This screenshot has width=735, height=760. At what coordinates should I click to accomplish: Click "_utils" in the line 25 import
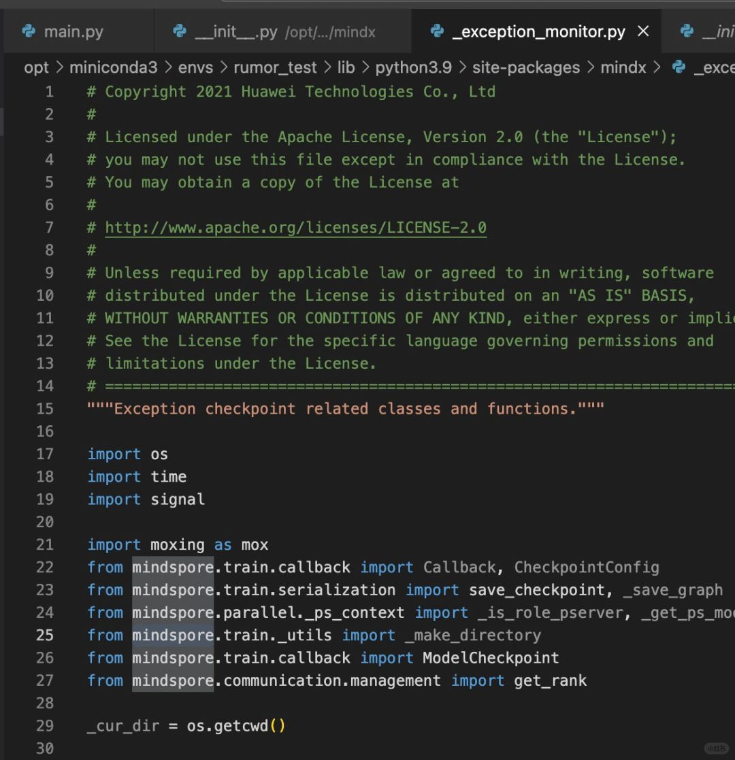(304, 635)
